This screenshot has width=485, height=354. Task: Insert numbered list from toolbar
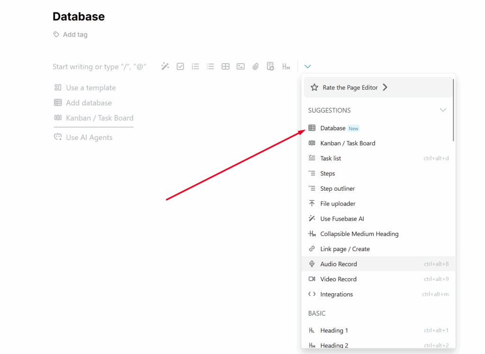click(195, 66)
